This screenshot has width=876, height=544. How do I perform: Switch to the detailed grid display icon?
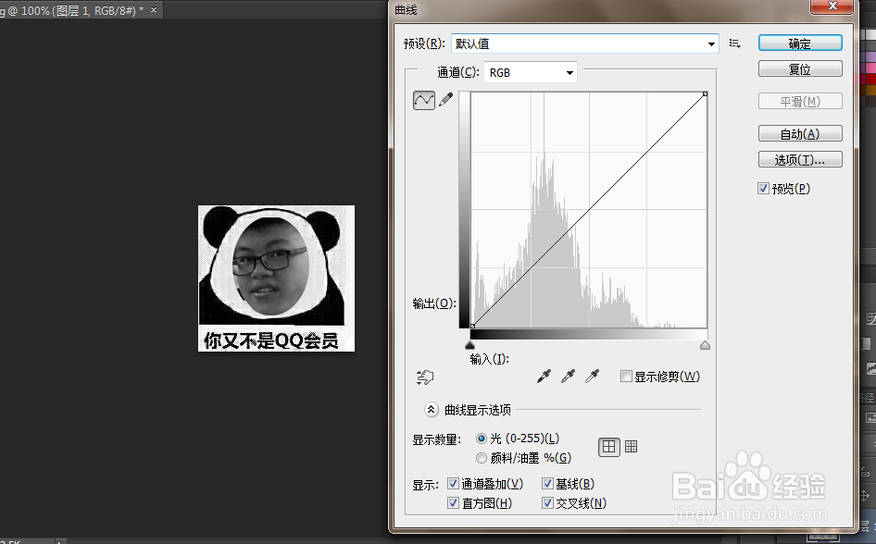coord(631,445)
